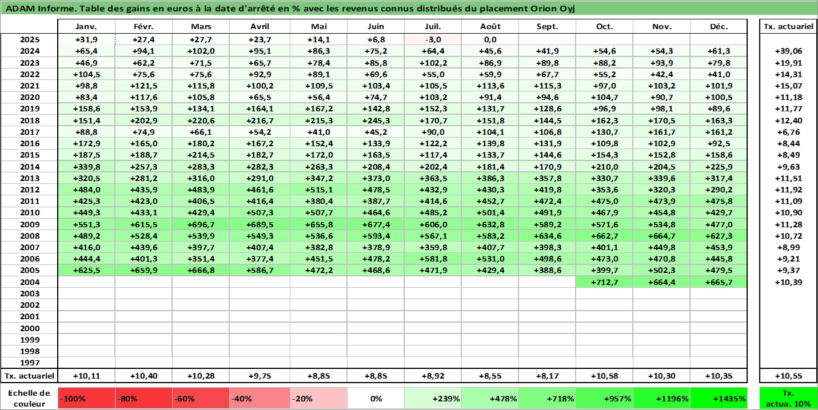Pick the +1435% bright green swatch
818x410 pixels.
pyautogui.click(x=719, y=399)
